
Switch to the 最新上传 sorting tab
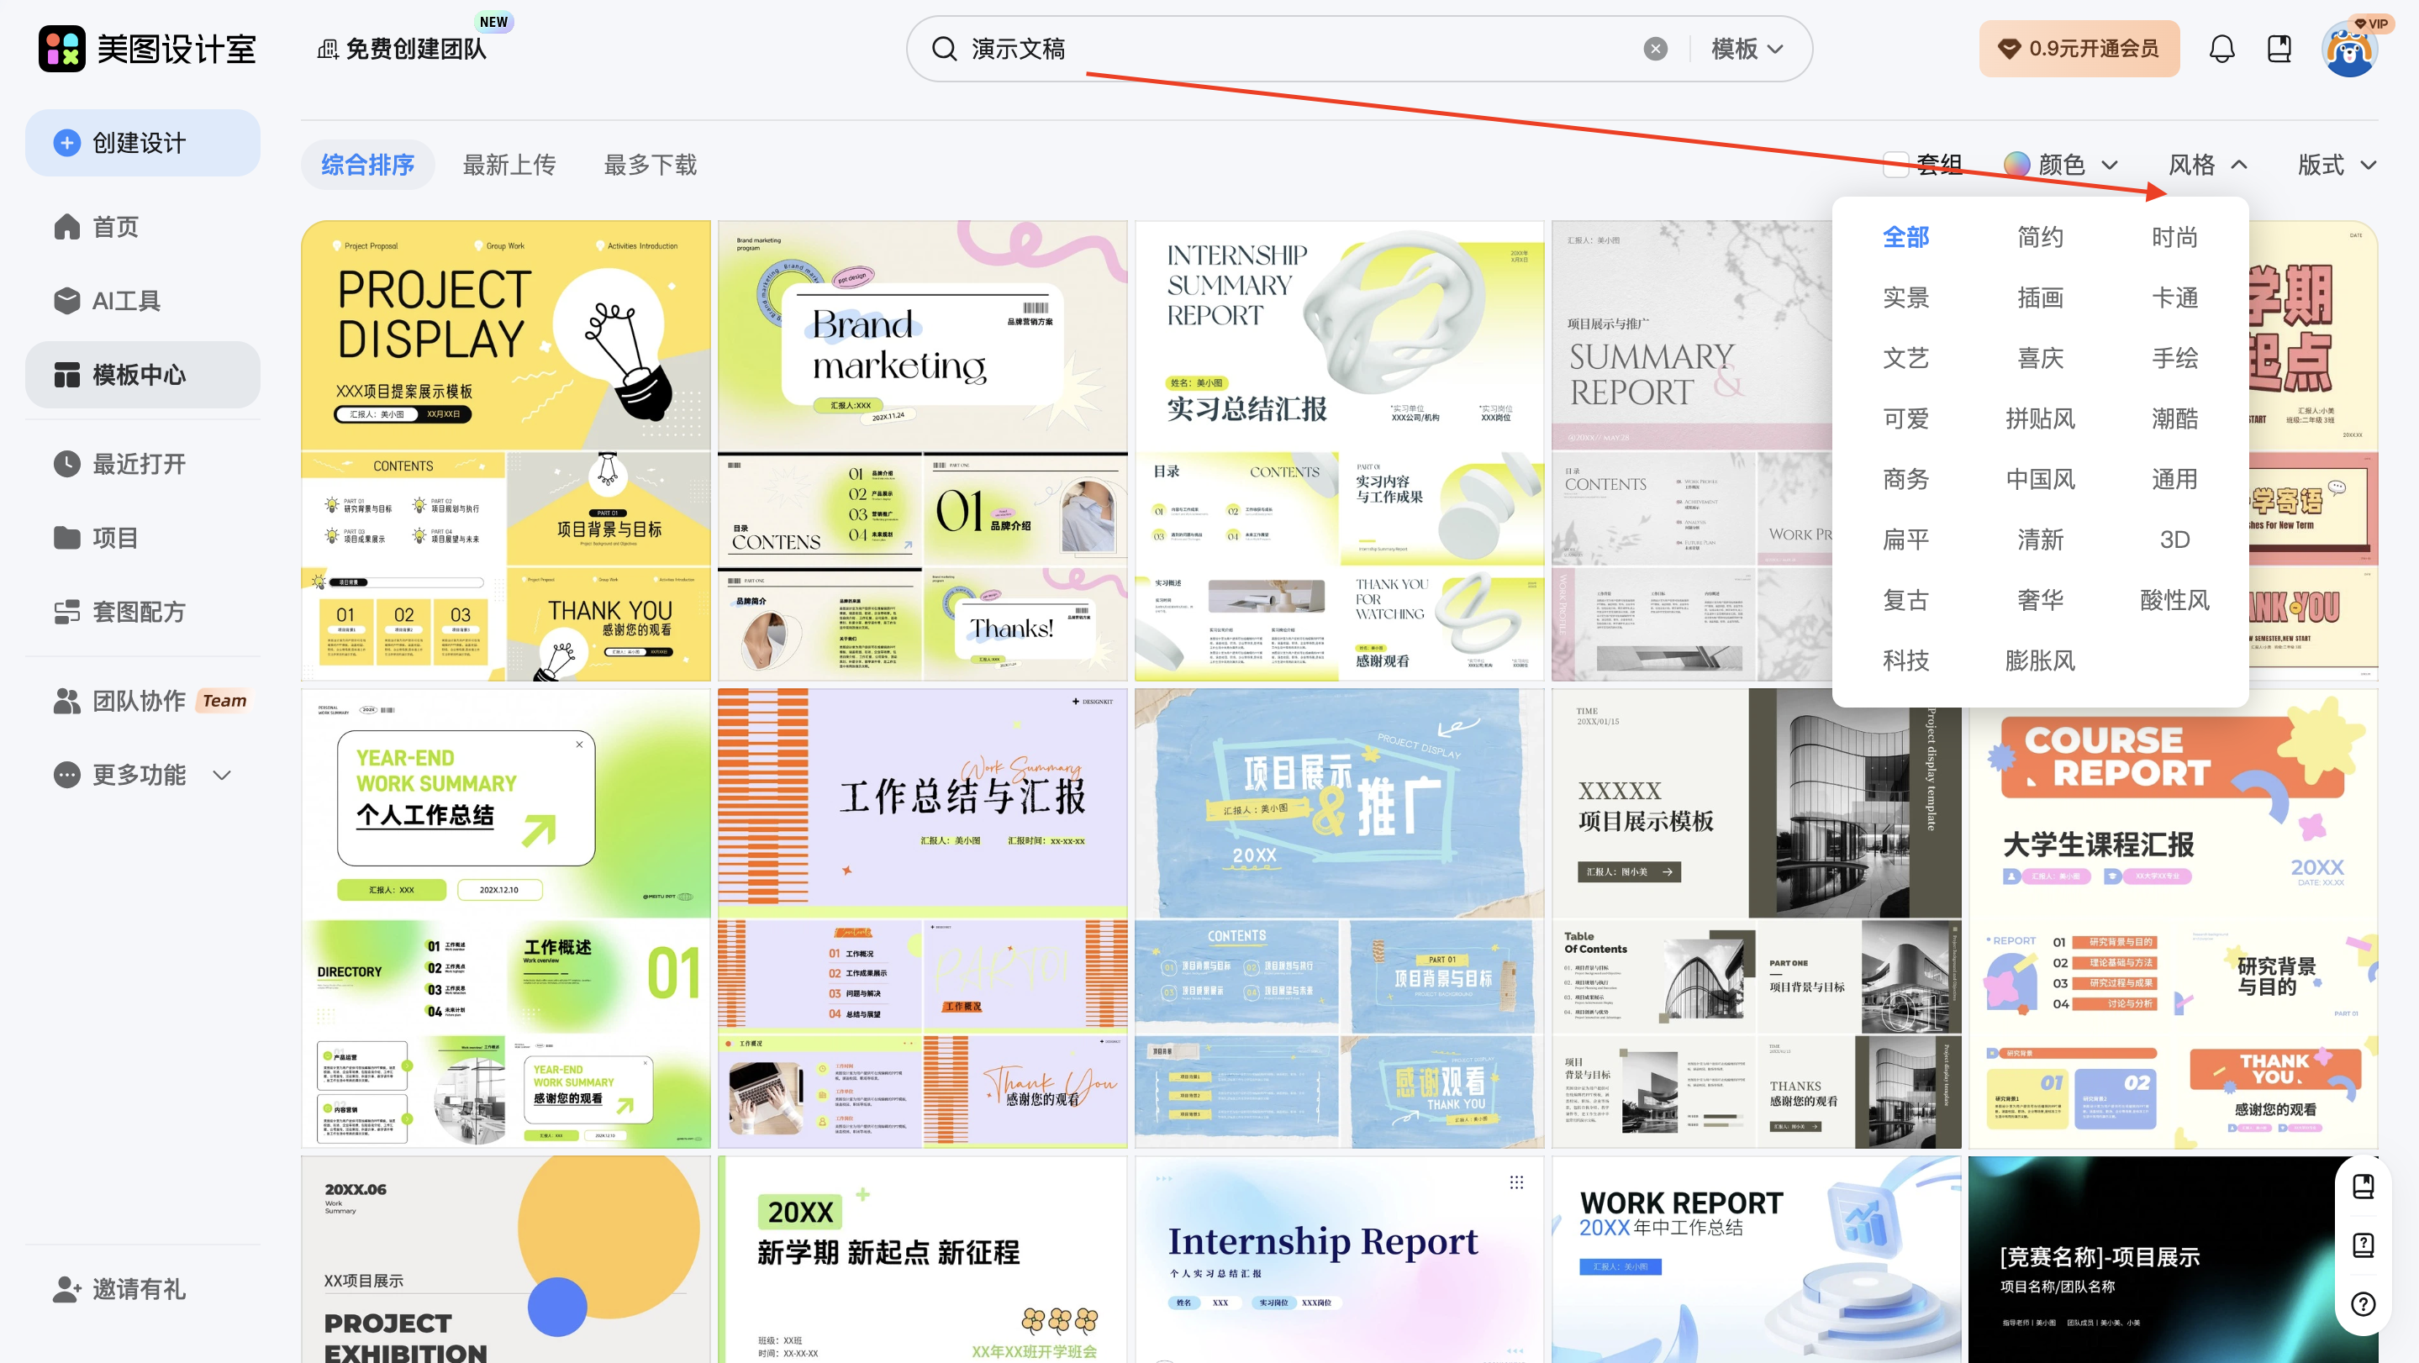[509, 166]
